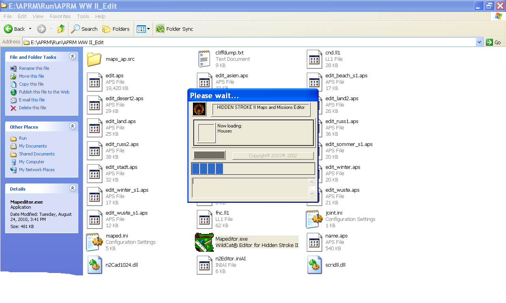Click the Go button
The image size is (506, 303).
pos(494,42)
